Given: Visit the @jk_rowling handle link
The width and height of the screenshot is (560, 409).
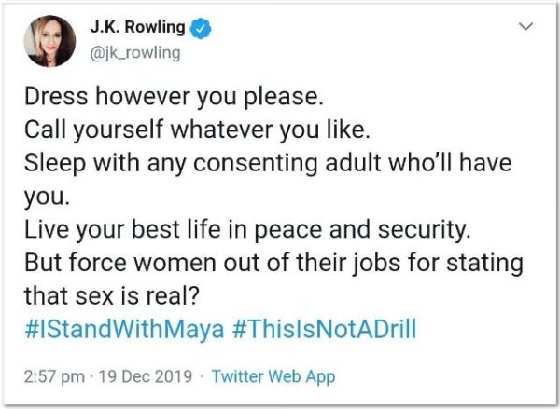Looking at the screenshot, I should point(135,53).
